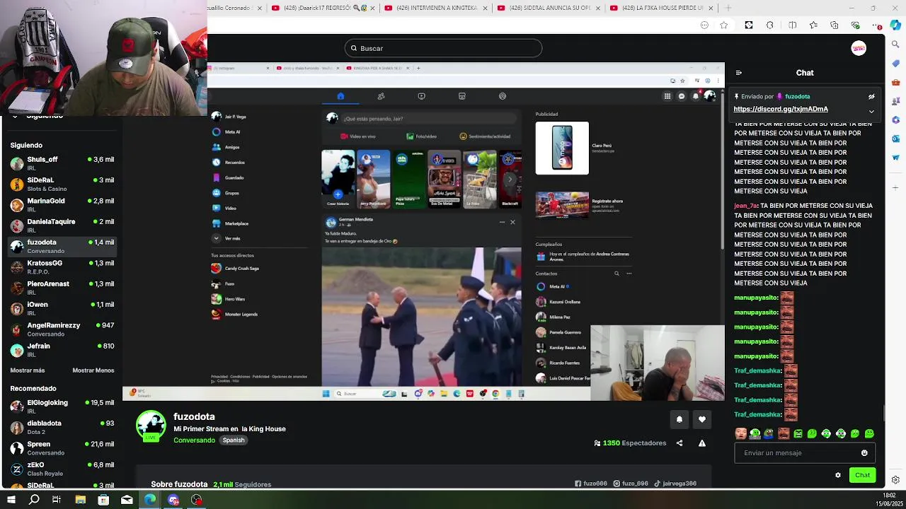Click Mostrar más in sidebar
This screenshot has width=906, height=509.
28,370
